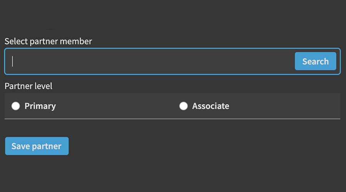Screen dimensions: 346x192
Task: Click the Primary label text
Action: tap(40, 106)
